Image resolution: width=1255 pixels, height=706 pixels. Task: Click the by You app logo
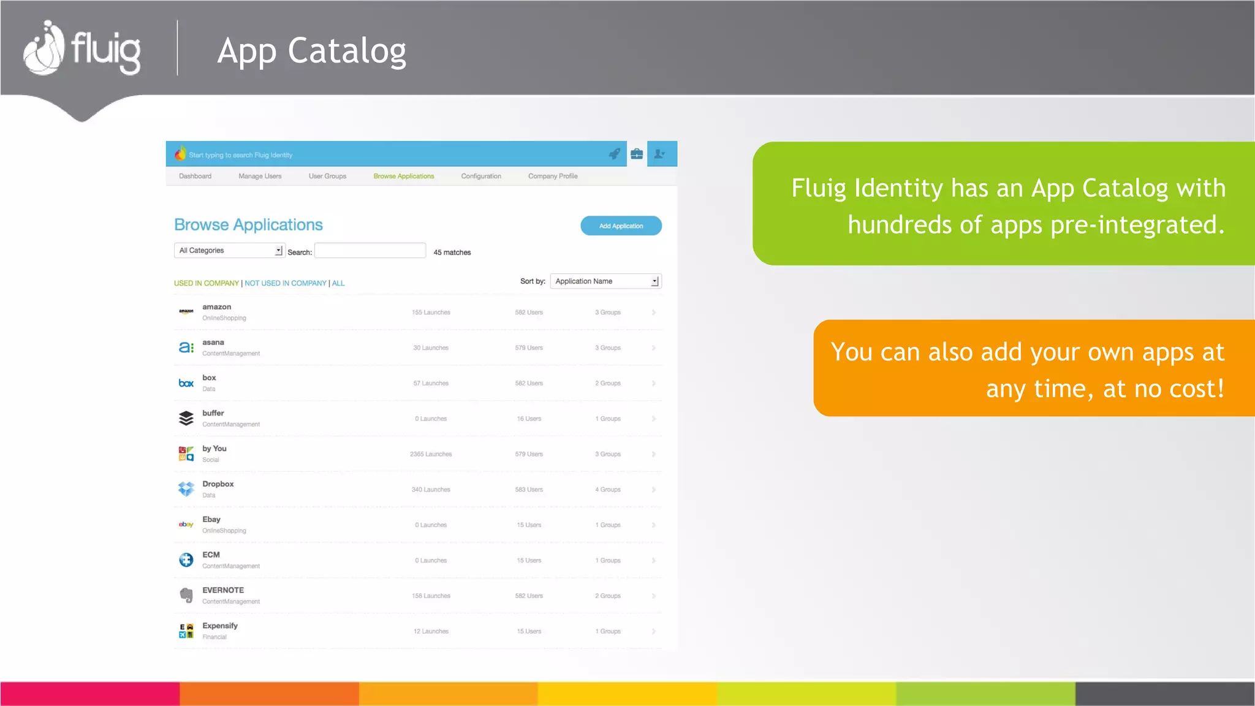(x=186, y=454)
